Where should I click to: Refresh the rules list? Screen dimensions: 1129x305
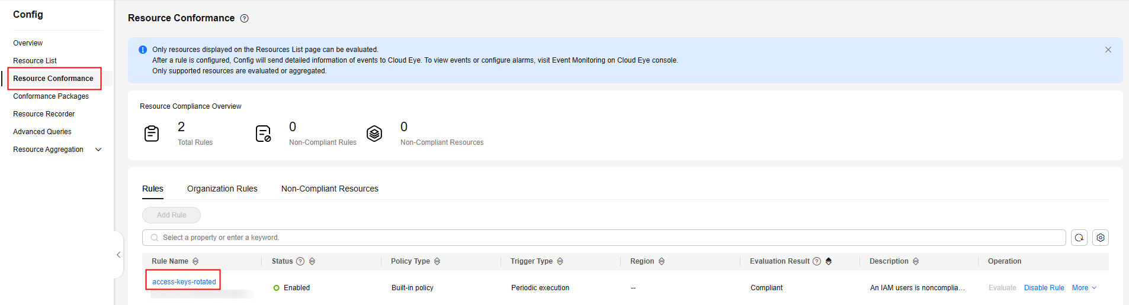click(x=1079, y=238)
